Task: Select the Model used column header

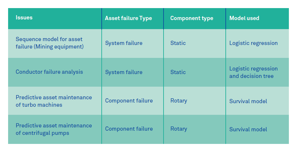Action: [x=244, y=18]
